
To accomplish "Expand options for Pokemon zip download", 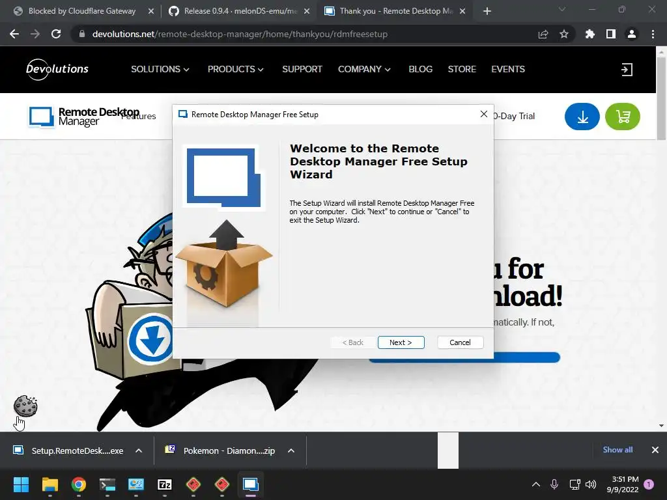I will tap(291, 451).
